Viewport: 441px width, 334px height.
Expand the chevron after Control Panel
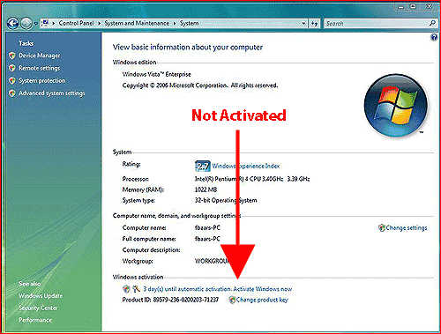[99, 23]
